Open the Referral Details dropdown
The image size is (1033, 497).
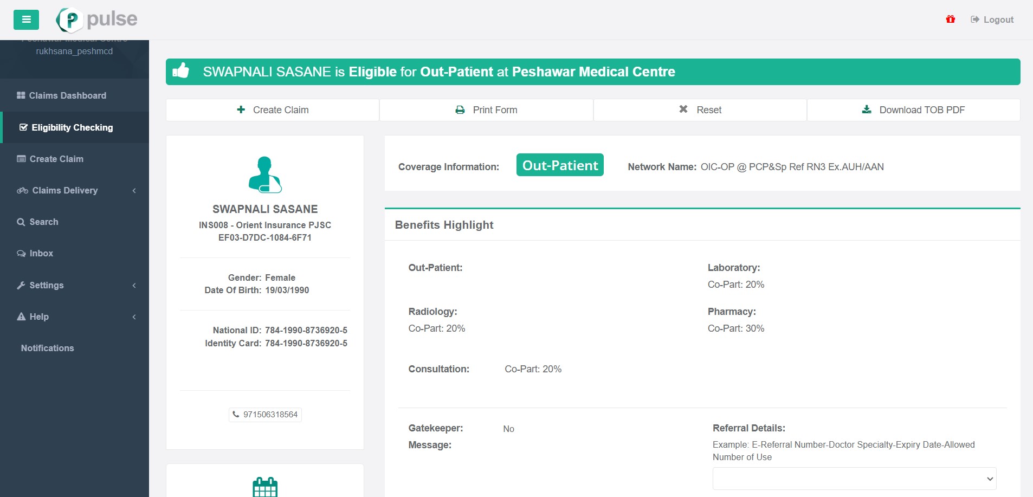click(854, 479)
